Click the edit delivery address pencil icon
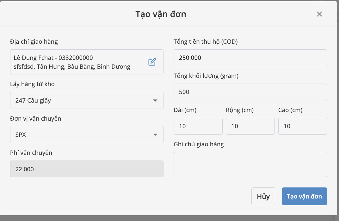 [152, 62]
